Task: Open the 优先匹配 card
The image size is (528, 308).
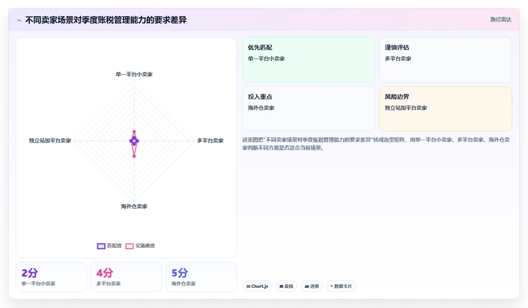Action: 309,60
